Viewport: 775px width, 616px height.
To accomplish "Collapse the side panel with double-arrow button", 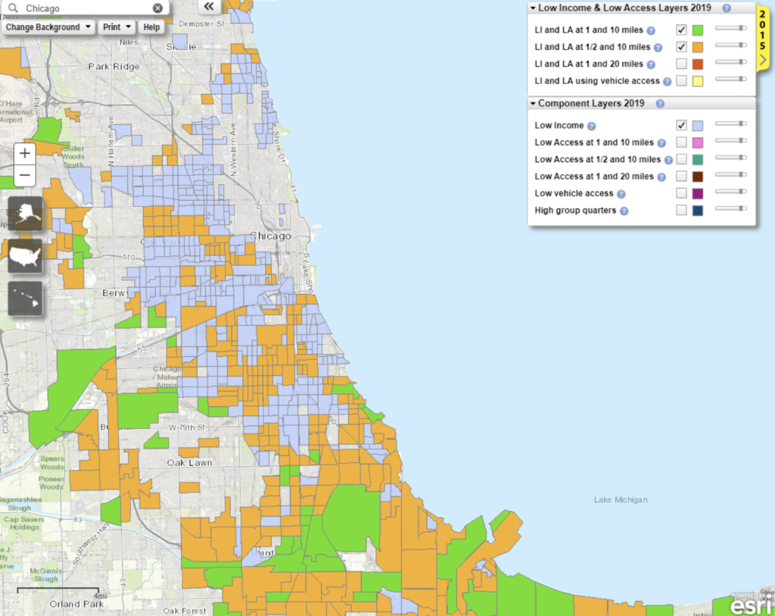I will [209, 7].
